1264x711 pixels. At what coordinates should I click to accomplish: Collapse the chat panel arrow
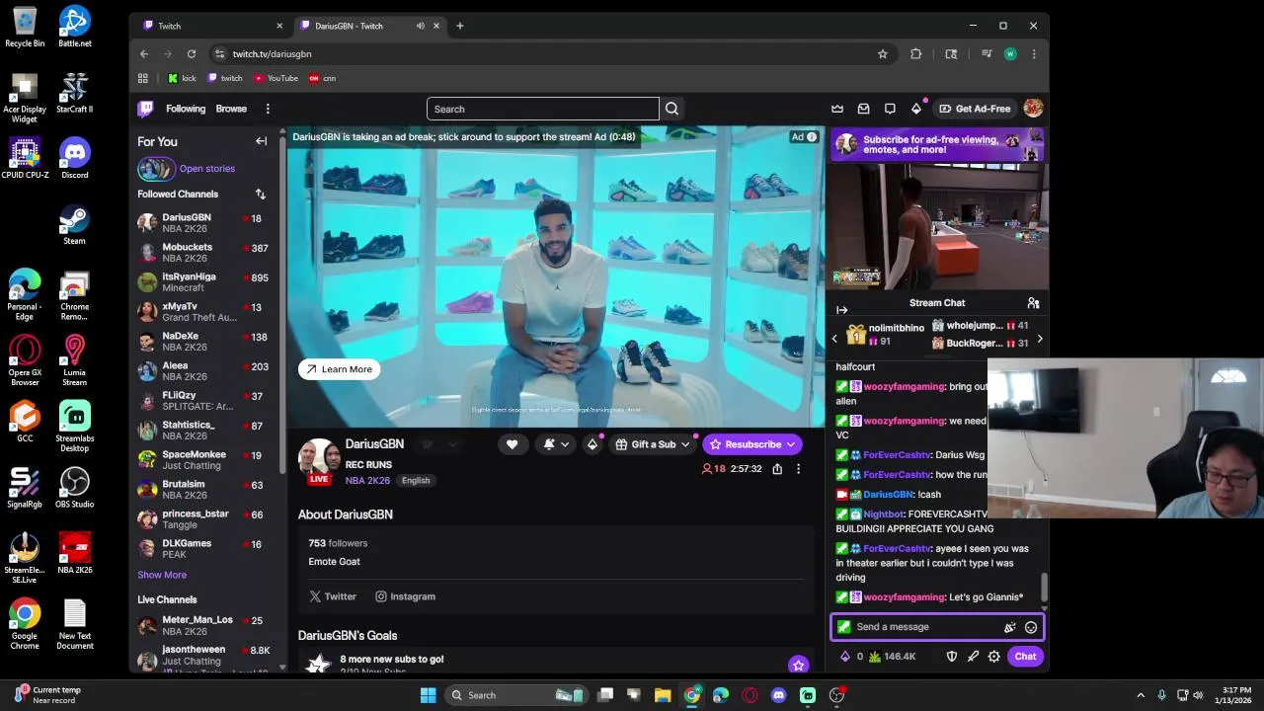(x=842, y=310)
